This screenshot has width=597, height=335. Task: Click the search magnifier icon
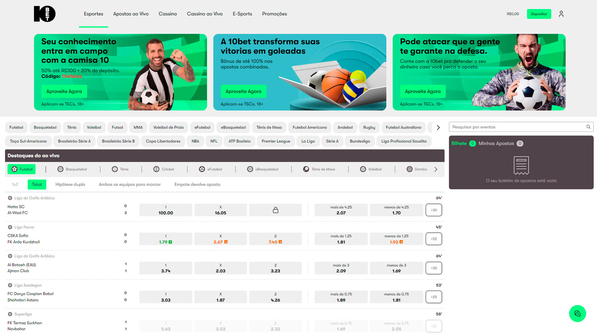pos(588,127)
